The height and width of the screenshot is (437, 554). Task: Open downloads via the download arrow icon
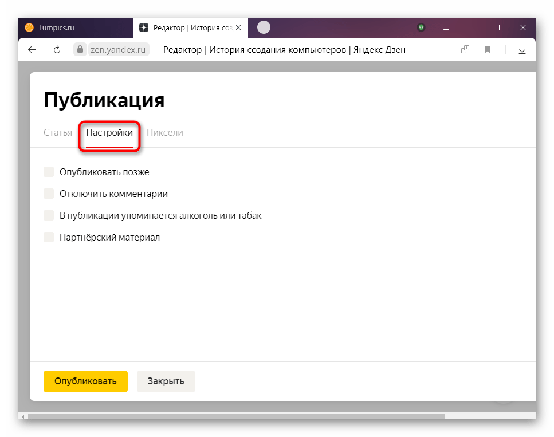[522, 50]
